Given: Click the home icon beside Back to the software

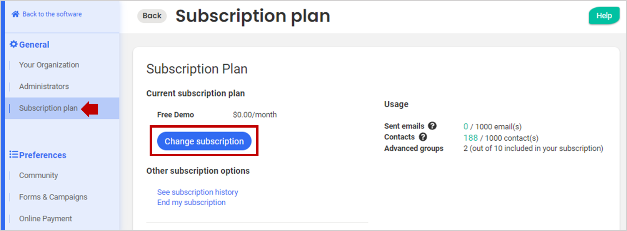Looking at the screenshot, I should [x=15, y=14].
